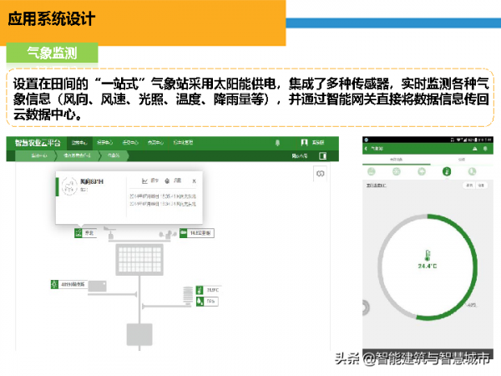Viewport: 501px width, 376px height.
Task: Switch to the second tab in mobile app
Action: (x=462, y=160)
